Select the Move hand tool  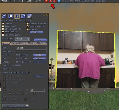(x=10, y=16)
